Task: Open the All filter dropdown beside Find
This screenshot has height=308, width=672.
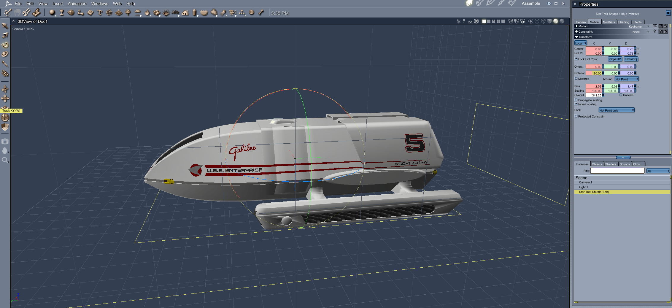Action: tap(658, 171)
